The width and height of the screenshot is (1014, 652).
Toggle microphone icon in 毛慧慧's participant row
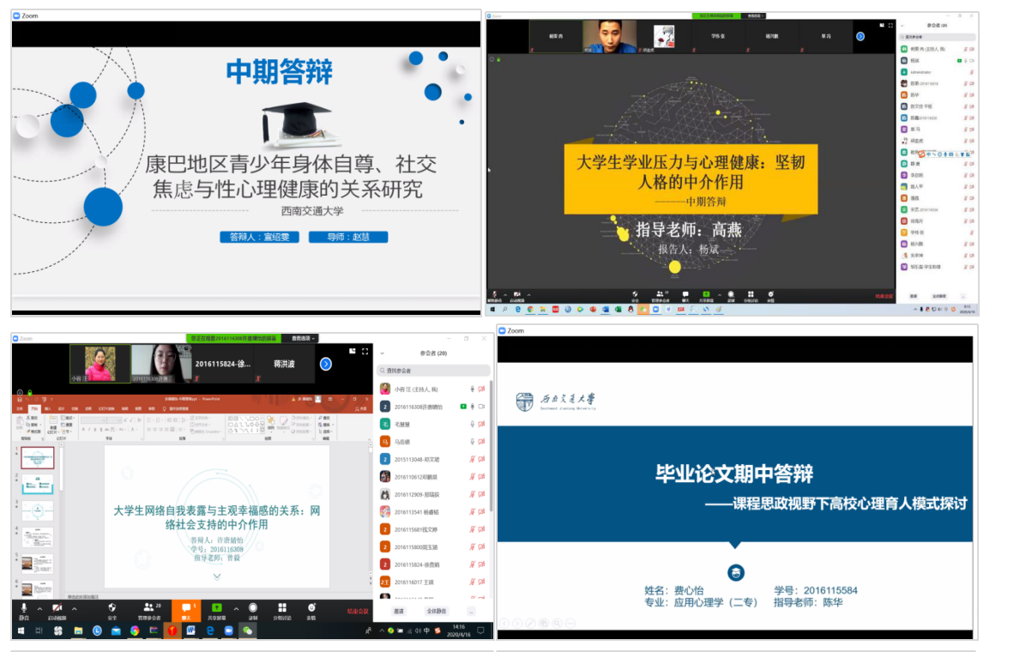[472, 424]
